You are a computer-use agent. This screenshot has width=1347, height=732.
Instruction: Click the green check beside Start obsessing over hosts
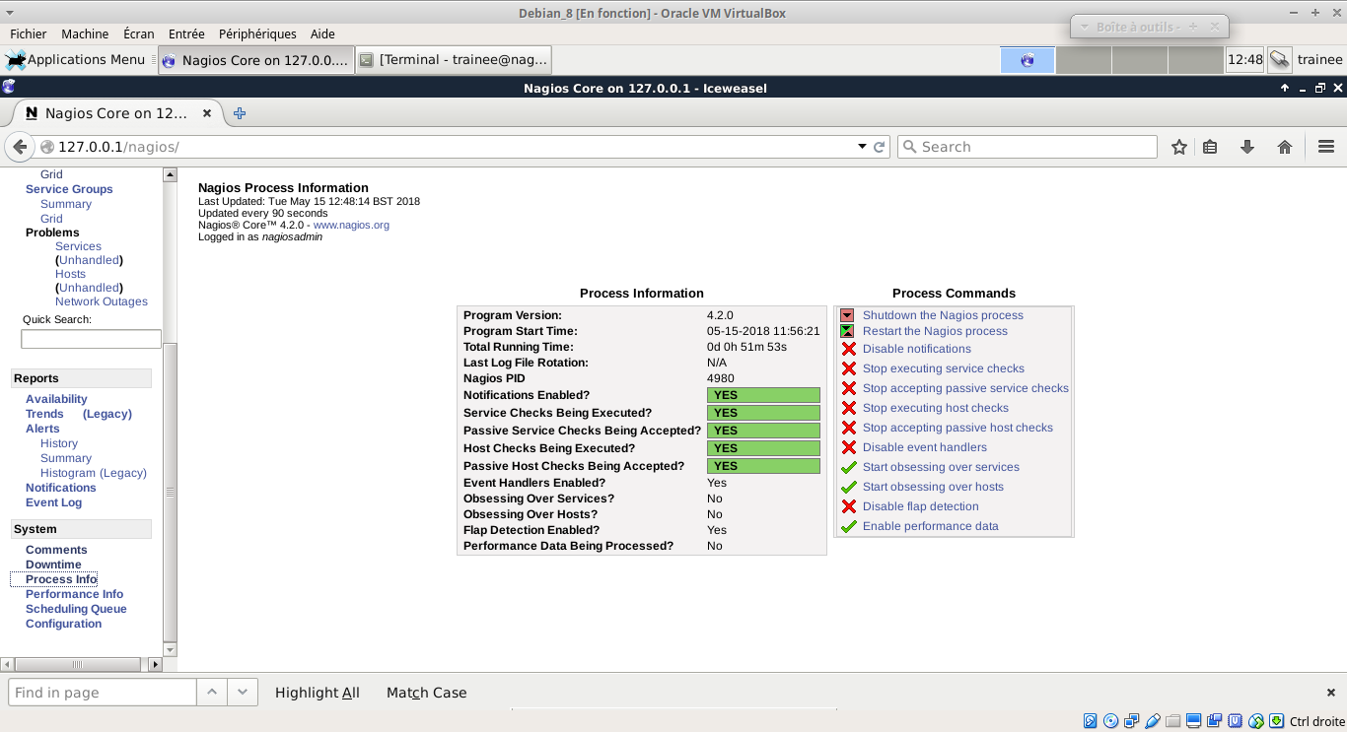[848, 487]
